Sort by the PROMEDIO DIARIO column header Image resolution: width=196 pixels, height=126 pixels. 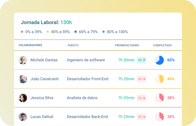point(127,45)
